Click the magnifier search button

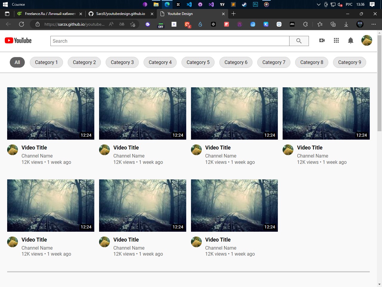point(299,41)
